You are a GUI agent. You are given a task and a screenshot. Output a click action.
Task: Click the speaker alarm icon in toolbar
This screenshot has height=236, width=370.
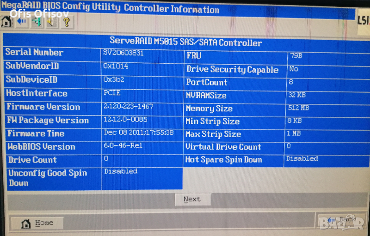[50, 22]
